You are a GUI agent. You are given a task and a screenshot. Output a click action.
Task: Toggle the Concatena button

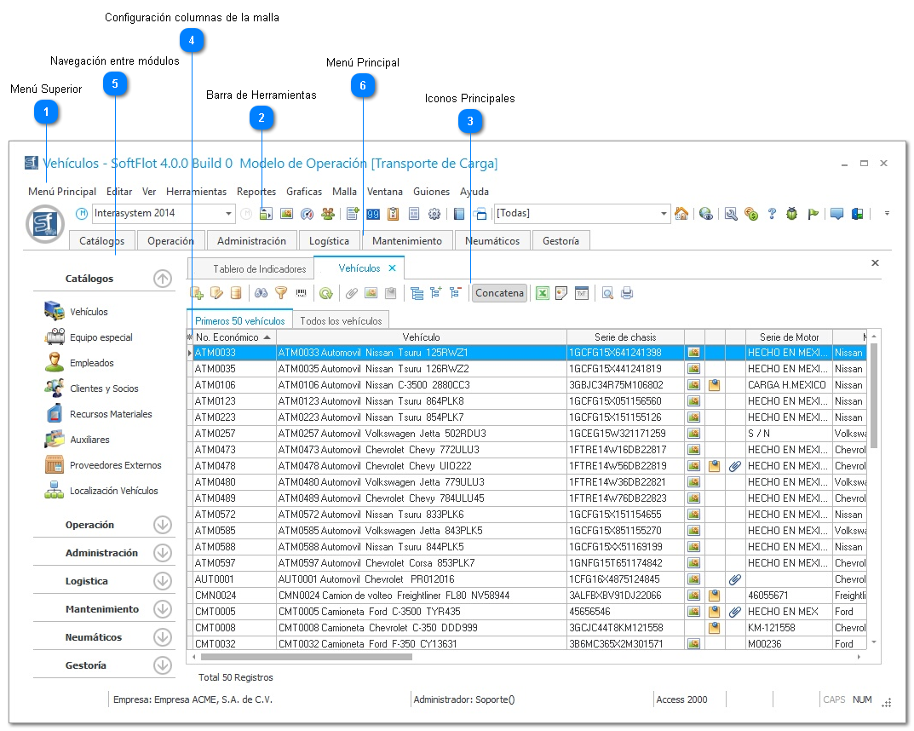pyautogui.click(x=499, y=293)
